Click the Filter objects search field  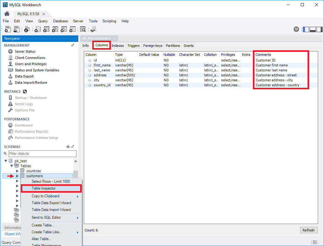[42, 154]
